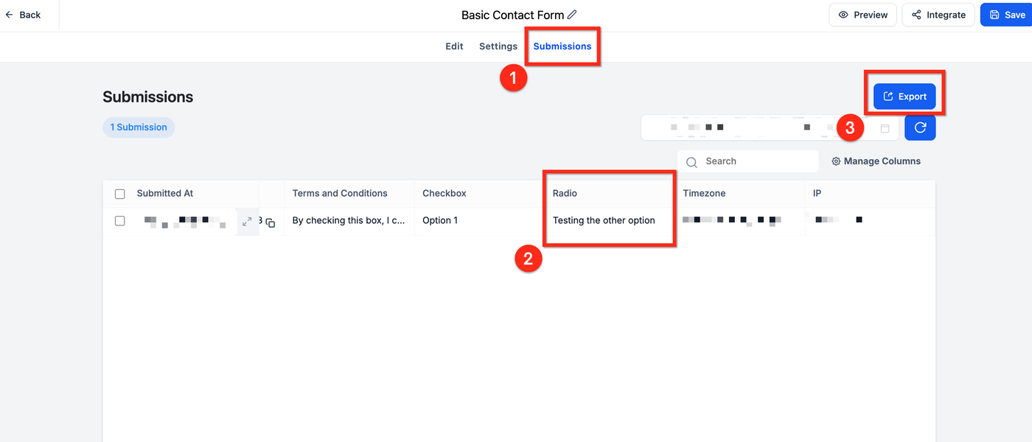This screenshot has width=1032, height=442.
Task: Open the form Preview
Action: click(x=863, y=15)
